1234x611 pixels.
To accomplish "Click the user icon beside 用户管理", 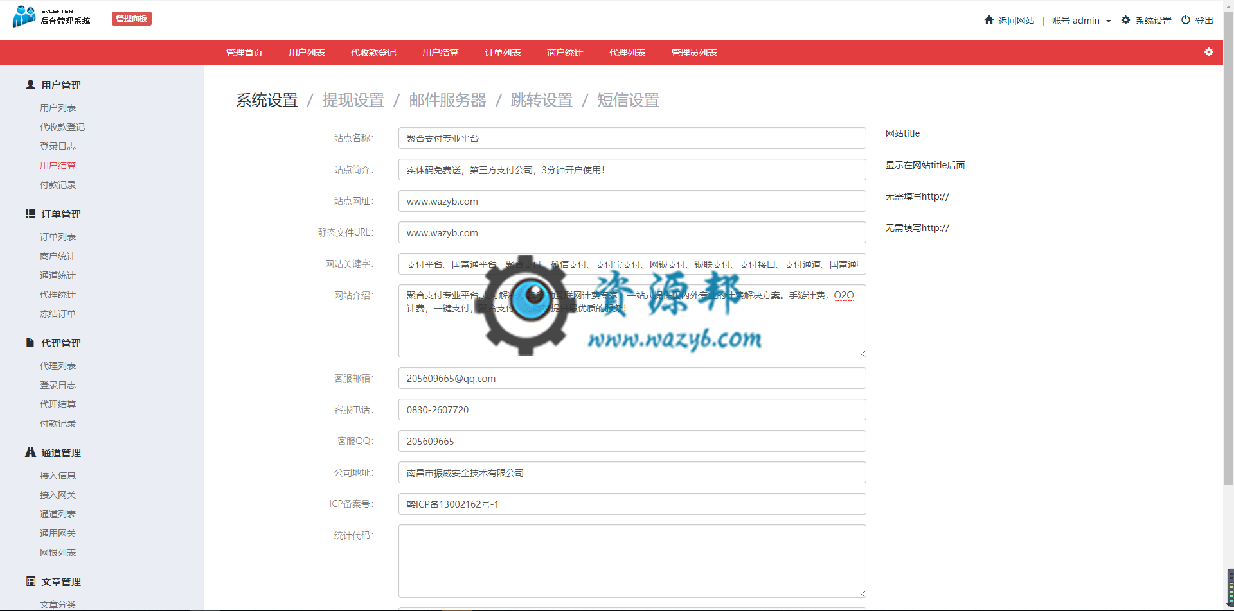I will click(x=30, y=85).
